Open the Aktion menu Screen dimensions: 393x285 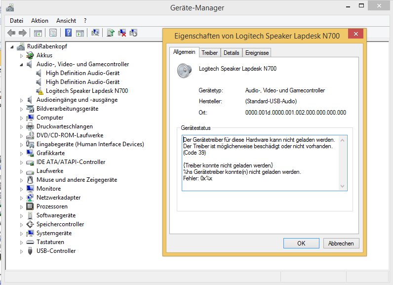pyautogui.click(x=39, y=21)
